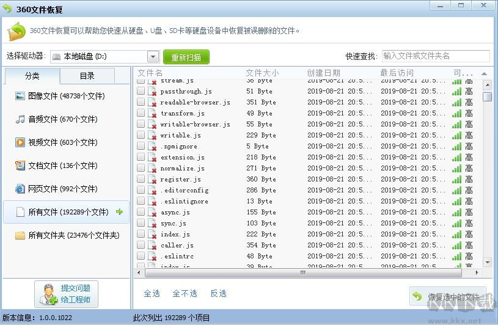Check the box for .npmignore
Image resolution: width=498 pixels, height=325 pixels.
point(141,146)
